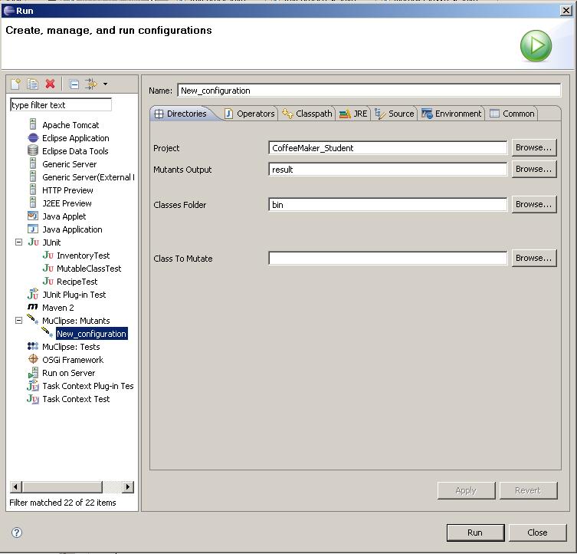Delete the selected launch configuration
This screenshot has width=577, height=554.
click(51, 84)
